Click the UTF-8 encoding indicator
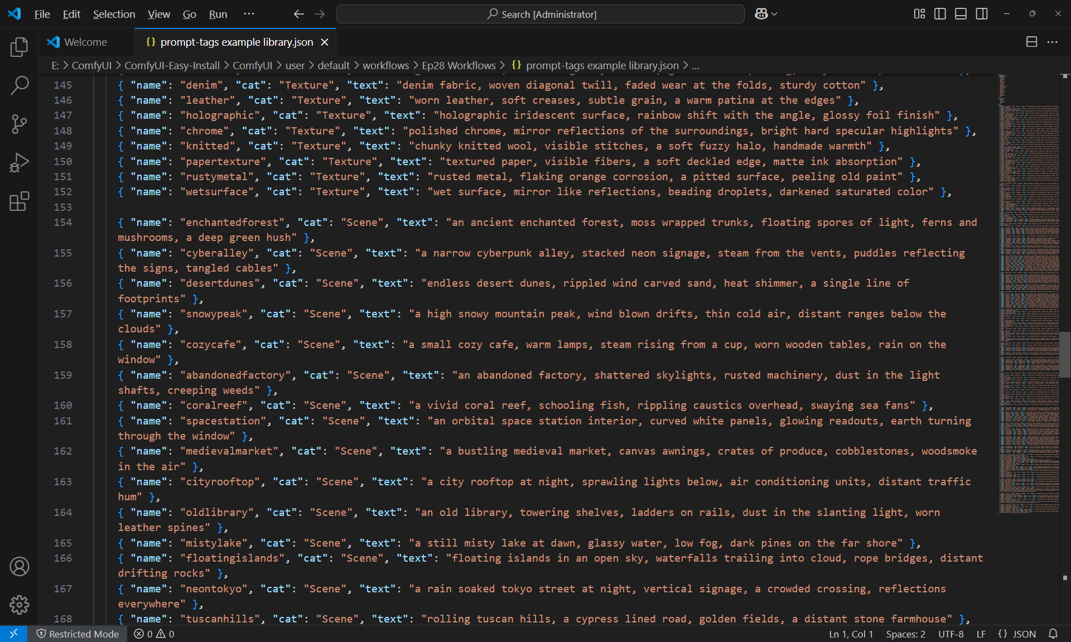The width and height of the screenshot is (1071, 642). click(951, 634)
